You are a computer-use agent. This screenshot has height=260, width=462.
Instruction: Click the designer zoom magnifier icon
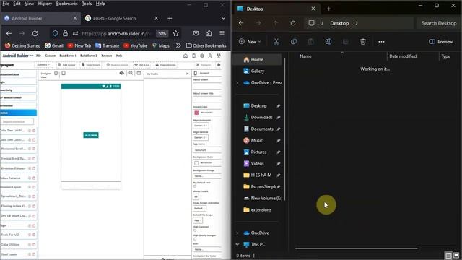pyautogui.click(x=131, y=73)
